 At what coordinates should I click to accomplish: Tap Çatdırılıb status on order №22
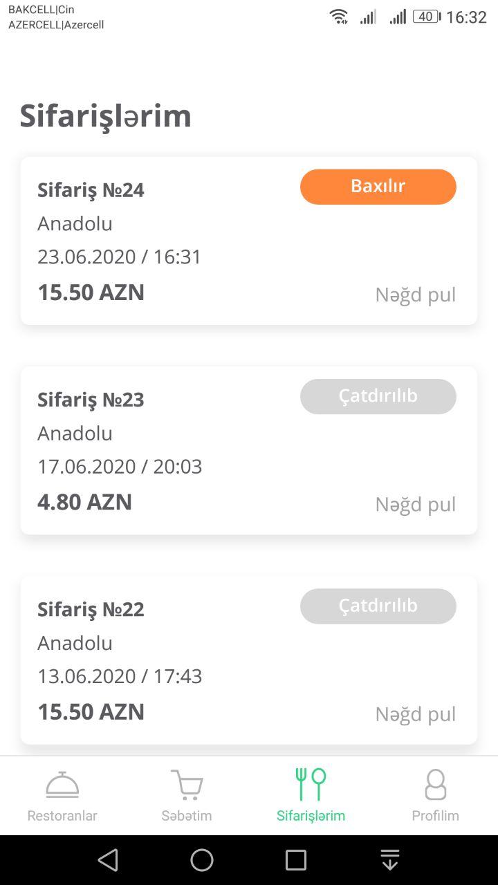[x=378, y=606]
